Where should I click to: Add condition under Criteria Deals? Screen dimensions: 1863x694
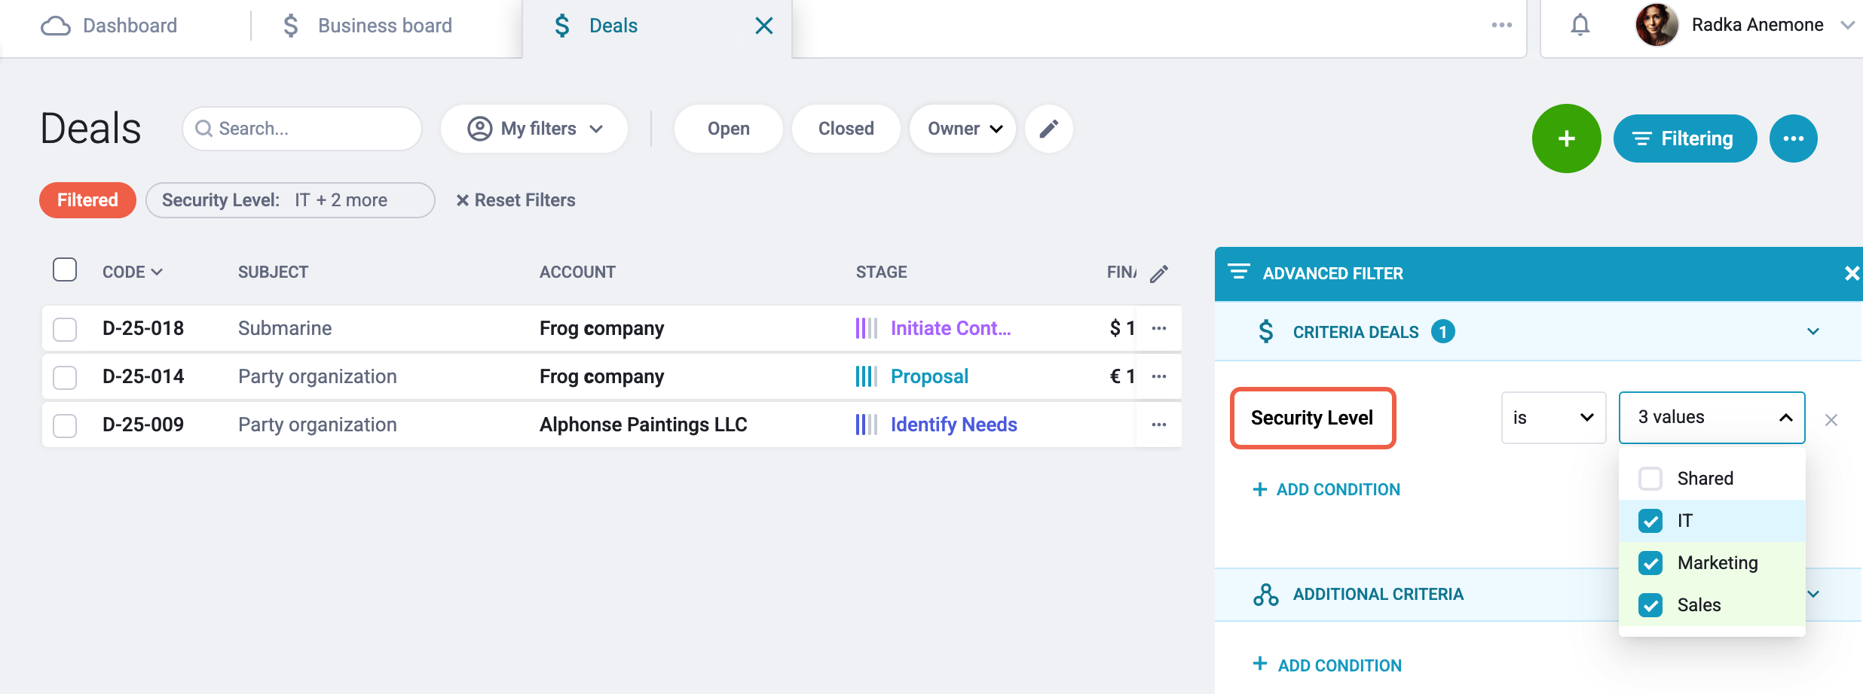(x=1326, y=489)
